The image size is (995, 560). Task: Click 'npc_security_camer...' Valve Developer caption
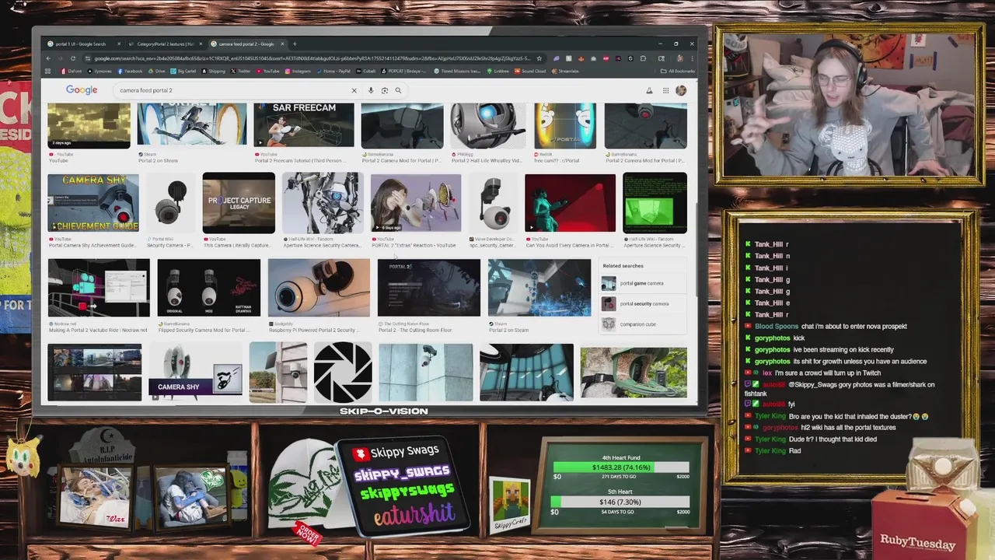(x=492, y=245)
